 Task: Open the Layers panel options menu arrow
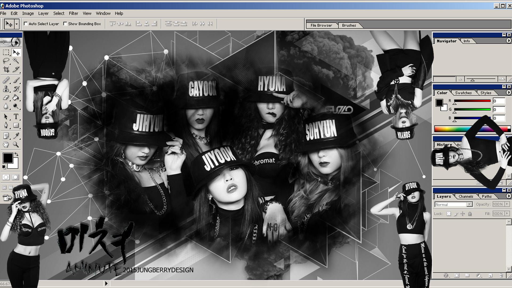pos(509,196)
